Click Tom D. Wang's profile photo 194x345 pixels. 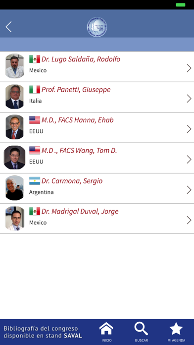[15, 157]
